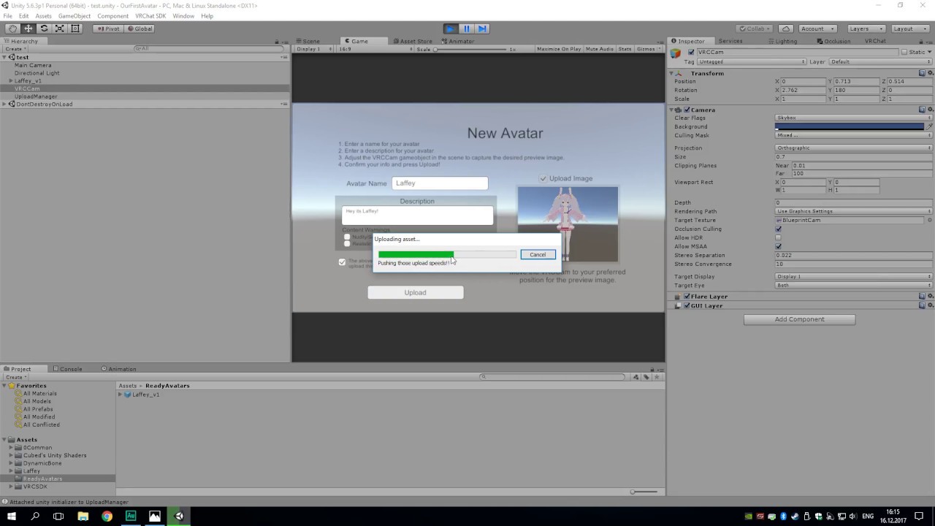
Task: Click the Add Component button
Action: [x=799, y=319]
